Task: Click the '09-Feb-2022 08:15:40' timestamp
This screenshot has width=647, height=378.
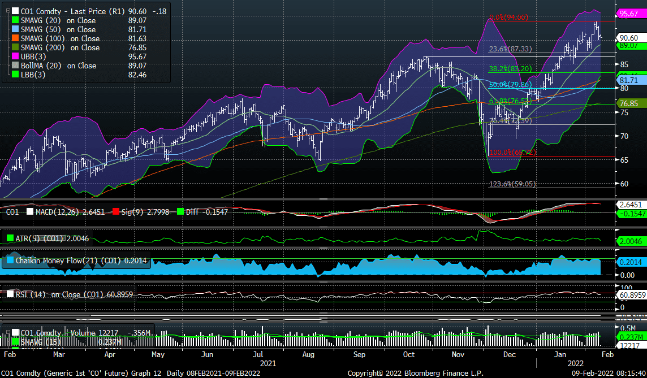Action: click(x=609, y=373)
